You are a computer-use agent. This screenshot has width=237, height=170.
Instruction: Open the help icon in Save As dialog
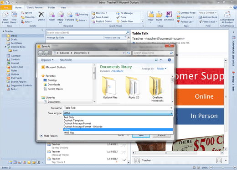click(x=170, y=60)
